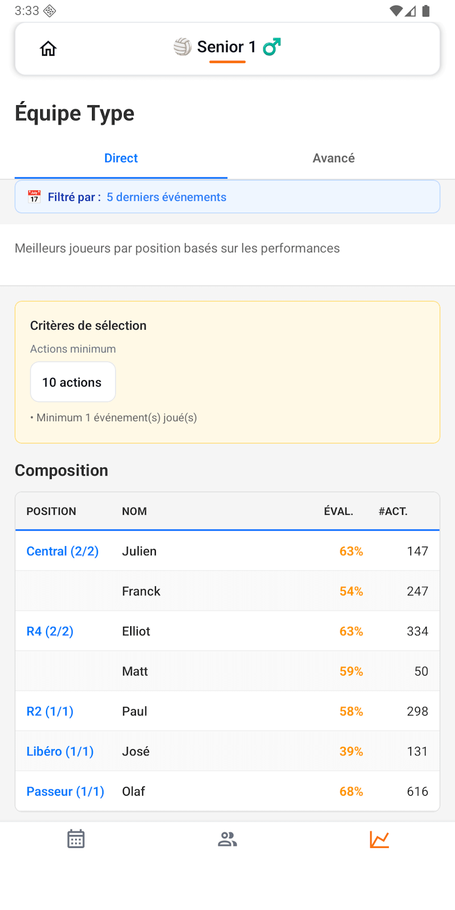Click the statistics chart icon in bottom navigation
Viewport: 455px width, 910px height.
[x=379, y=838]
